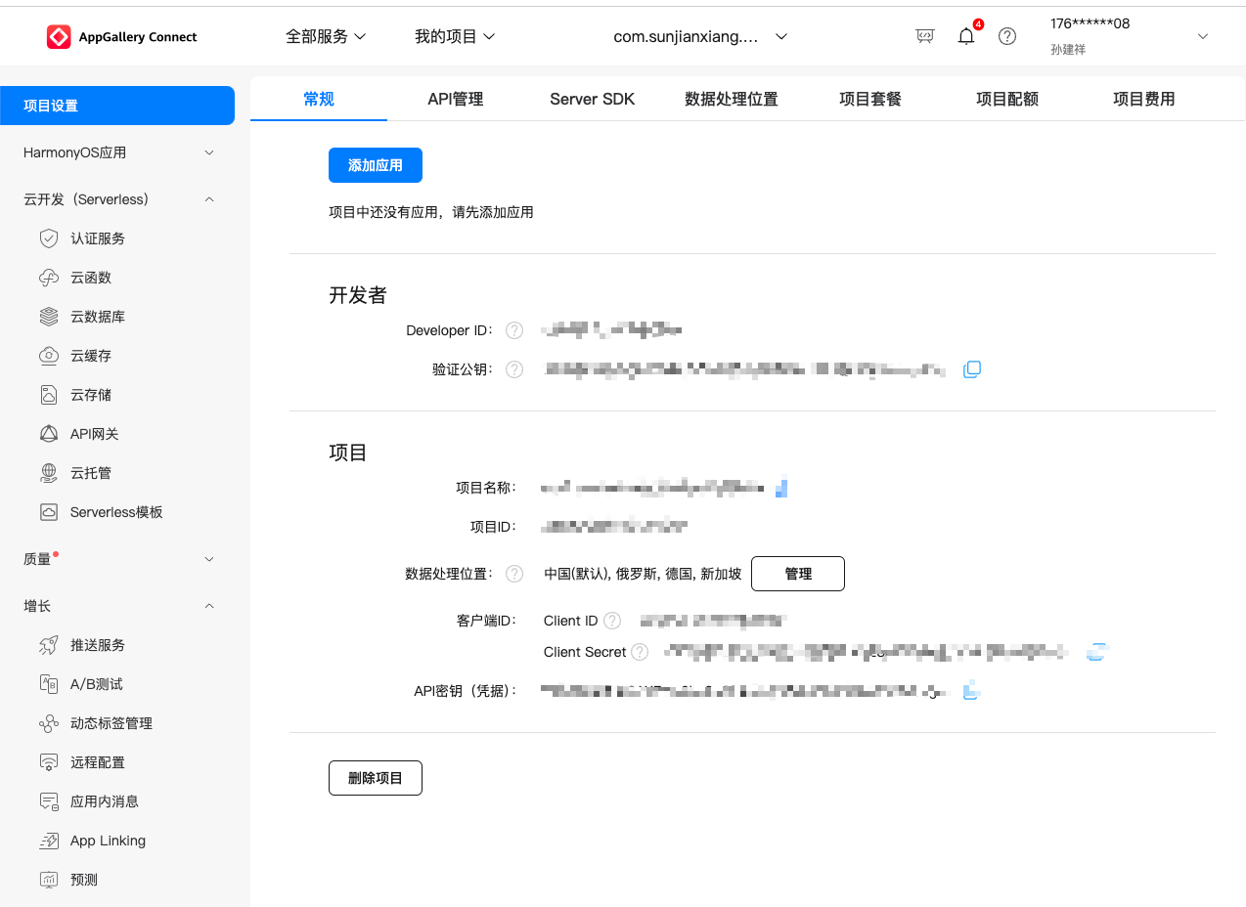
Task: Expand the HarmonyOS应用 sidebar section
Action: [x=117, y=152]
